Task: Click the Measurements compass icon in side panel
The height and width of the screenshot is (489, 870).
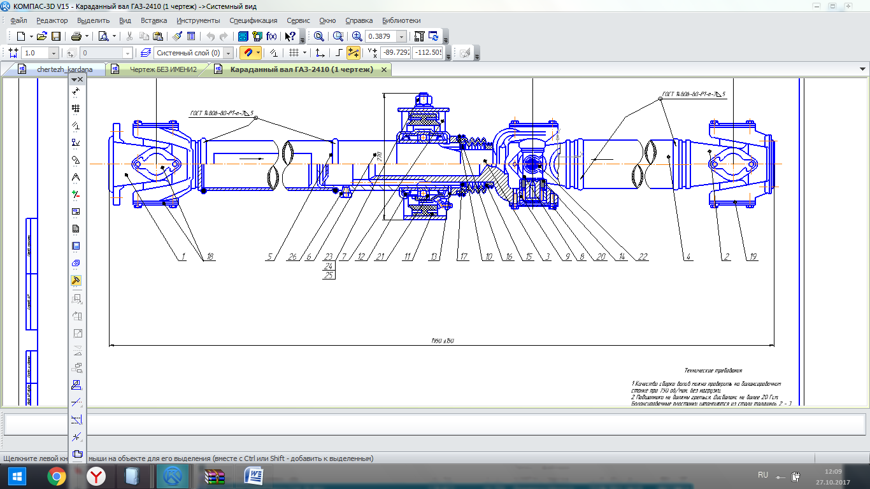Action: [76, 177]
